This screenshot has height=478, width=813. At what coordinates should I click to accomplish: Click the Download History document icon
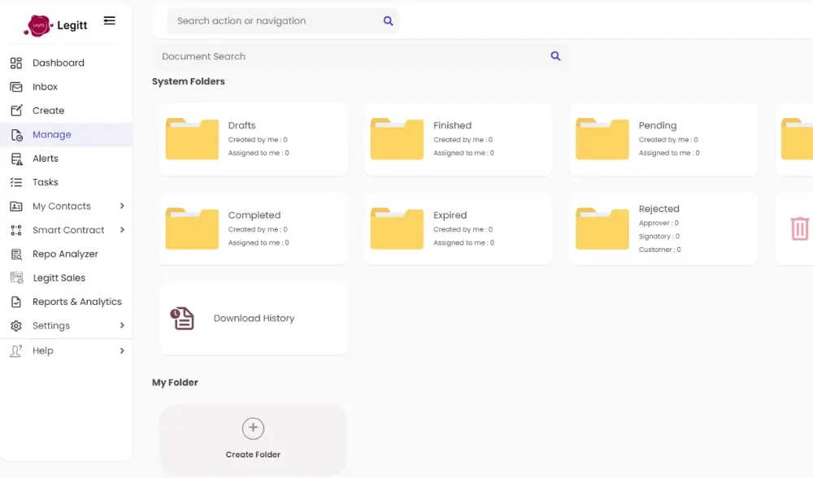click(182, 318)
